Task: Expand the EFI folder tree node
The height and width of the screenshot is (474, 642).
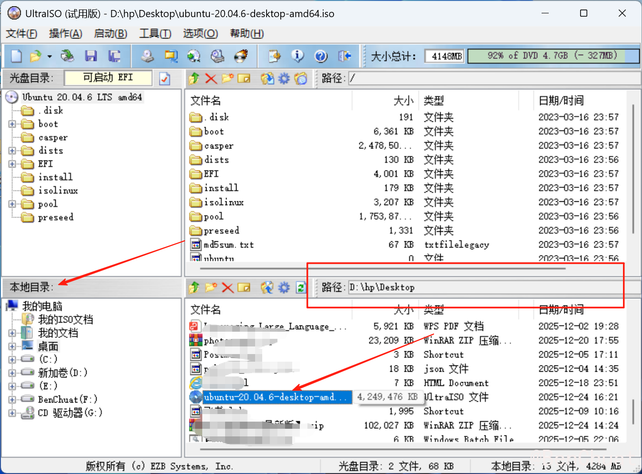Action: coord(12,164)
